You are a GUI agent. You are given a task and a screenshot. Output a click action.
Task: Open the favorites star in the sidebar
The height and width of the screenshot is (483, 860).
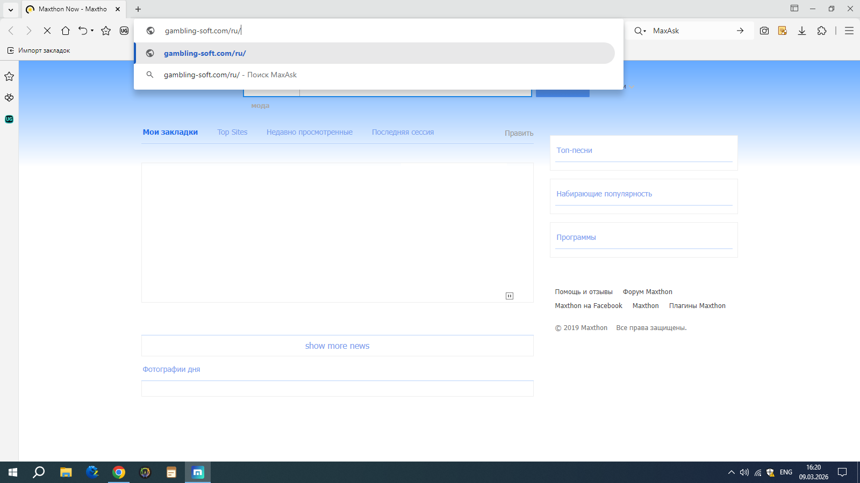(9, 76)
